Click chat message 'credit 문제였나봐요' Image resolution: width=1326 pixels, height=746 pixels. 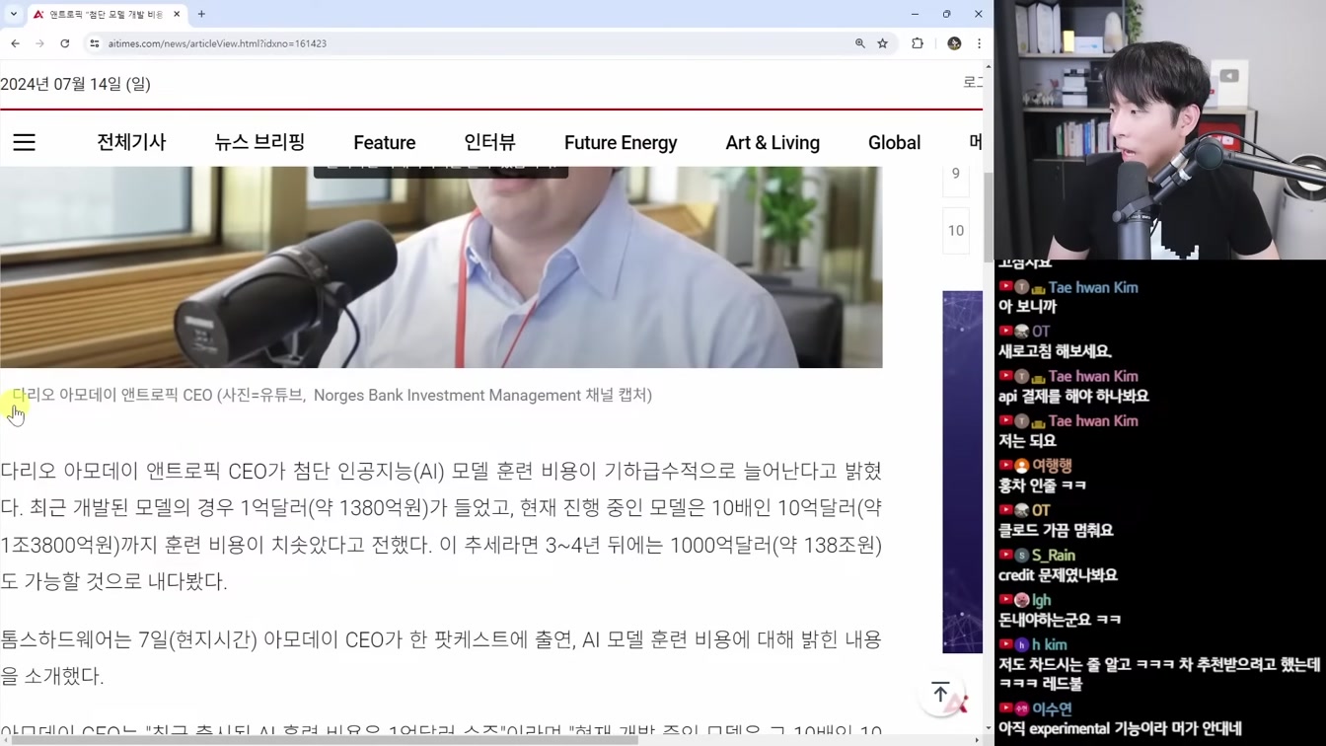pos(1058,574)
